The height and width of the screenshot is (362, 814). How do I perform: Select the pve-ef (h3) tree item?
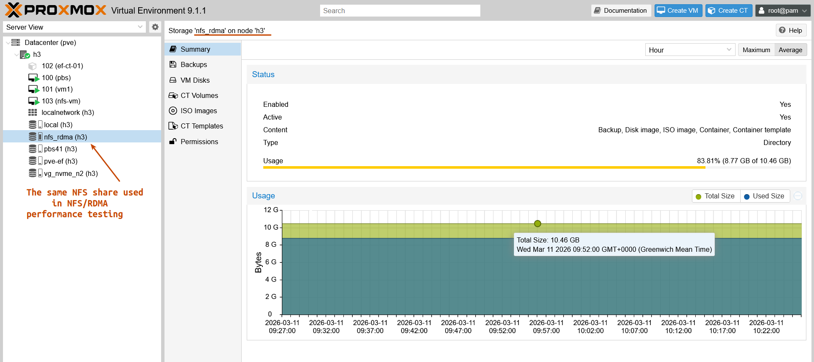[82, 161]
